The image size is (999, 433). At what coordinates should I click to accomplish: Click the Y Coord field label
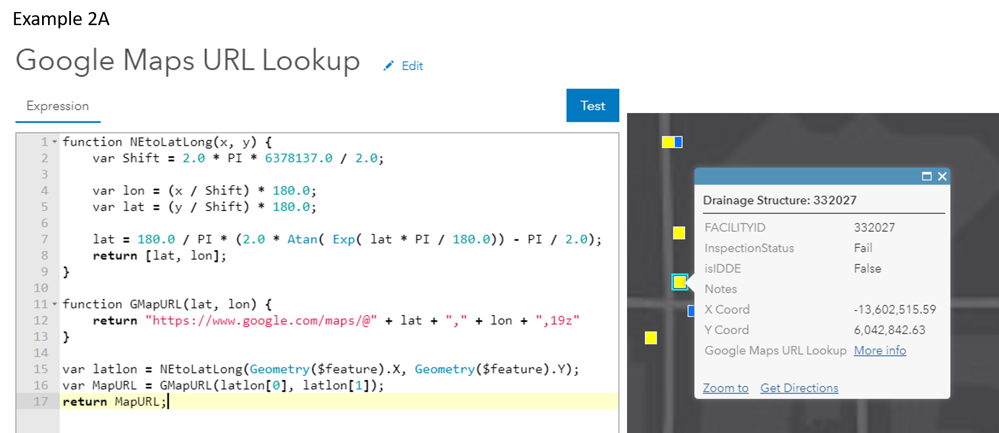pyautogui.click(x=726, y=330)
